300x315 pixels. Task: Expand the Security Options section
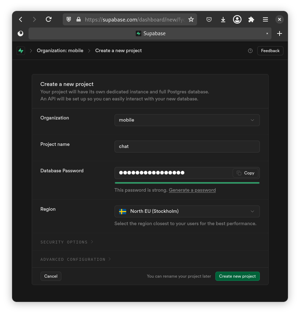(67, 242)
